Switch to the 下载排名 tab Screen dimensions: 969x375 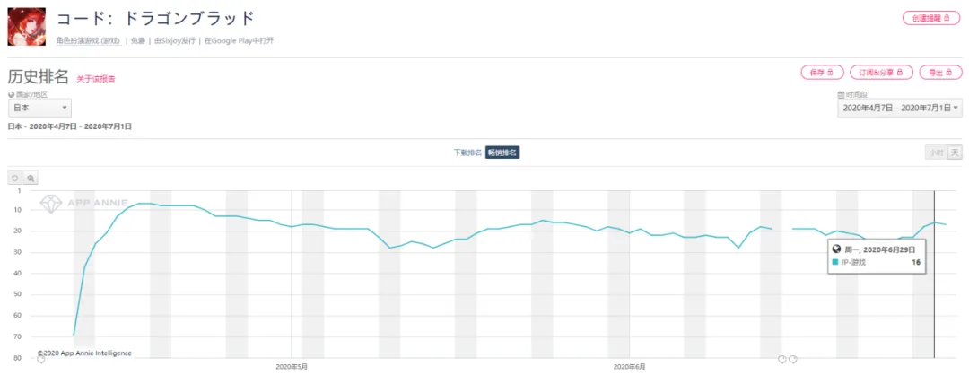(467, 153)
